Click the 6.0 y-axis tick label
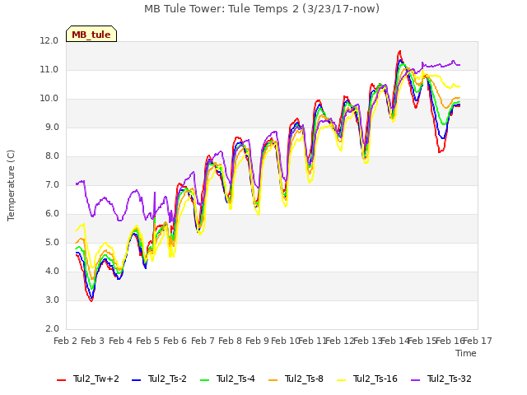Screen dimensions: 527x395 [51, 214]
